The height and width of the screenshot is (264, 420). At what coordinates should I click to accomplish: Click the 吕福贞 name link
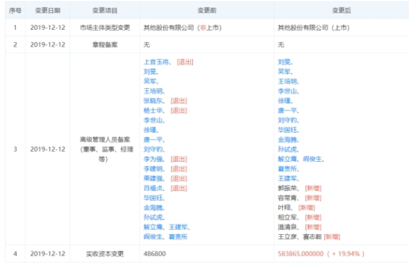click(x=153, y=188)
